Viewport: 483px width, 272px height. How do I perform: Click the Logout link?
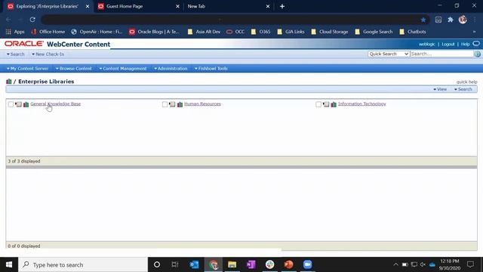pos(448,44)
